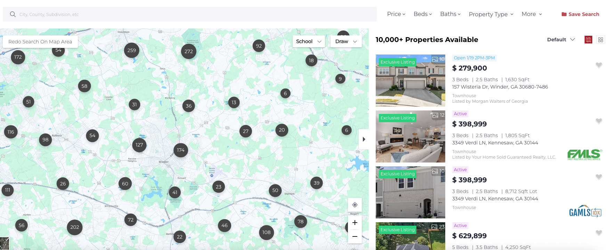610x250 pixels.
Task: Focus the City, County, Subdivision search field
Action: pos(190,14)
